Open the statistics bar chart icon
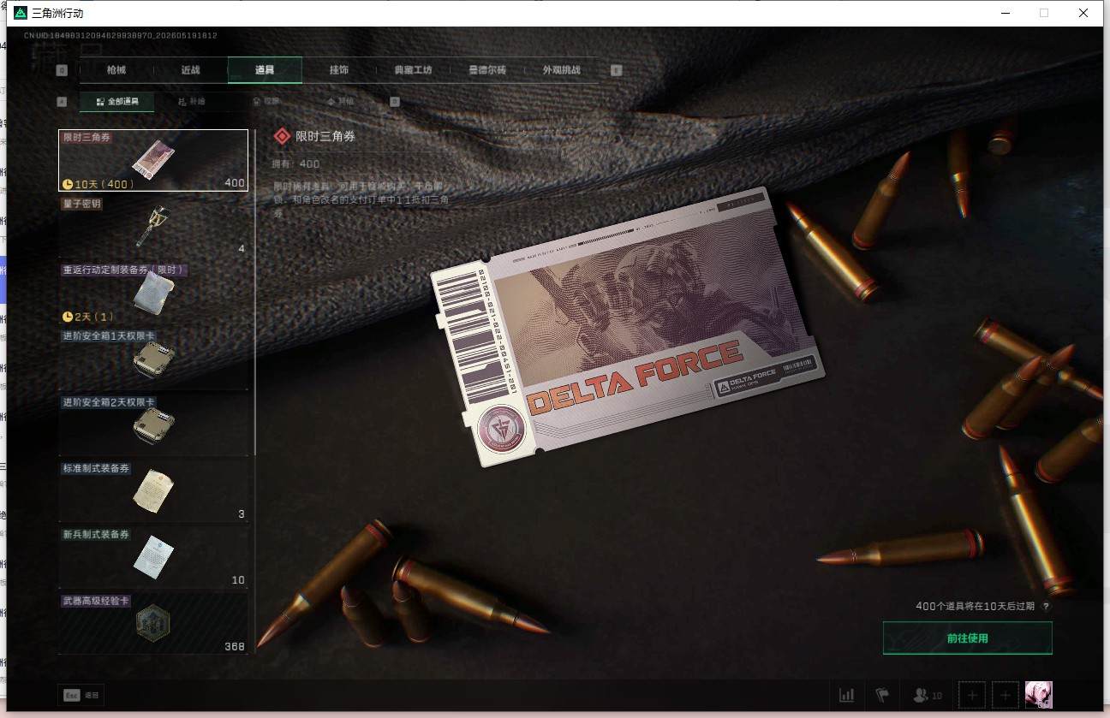The image size is (1110, 718). [x=846, y=695]
